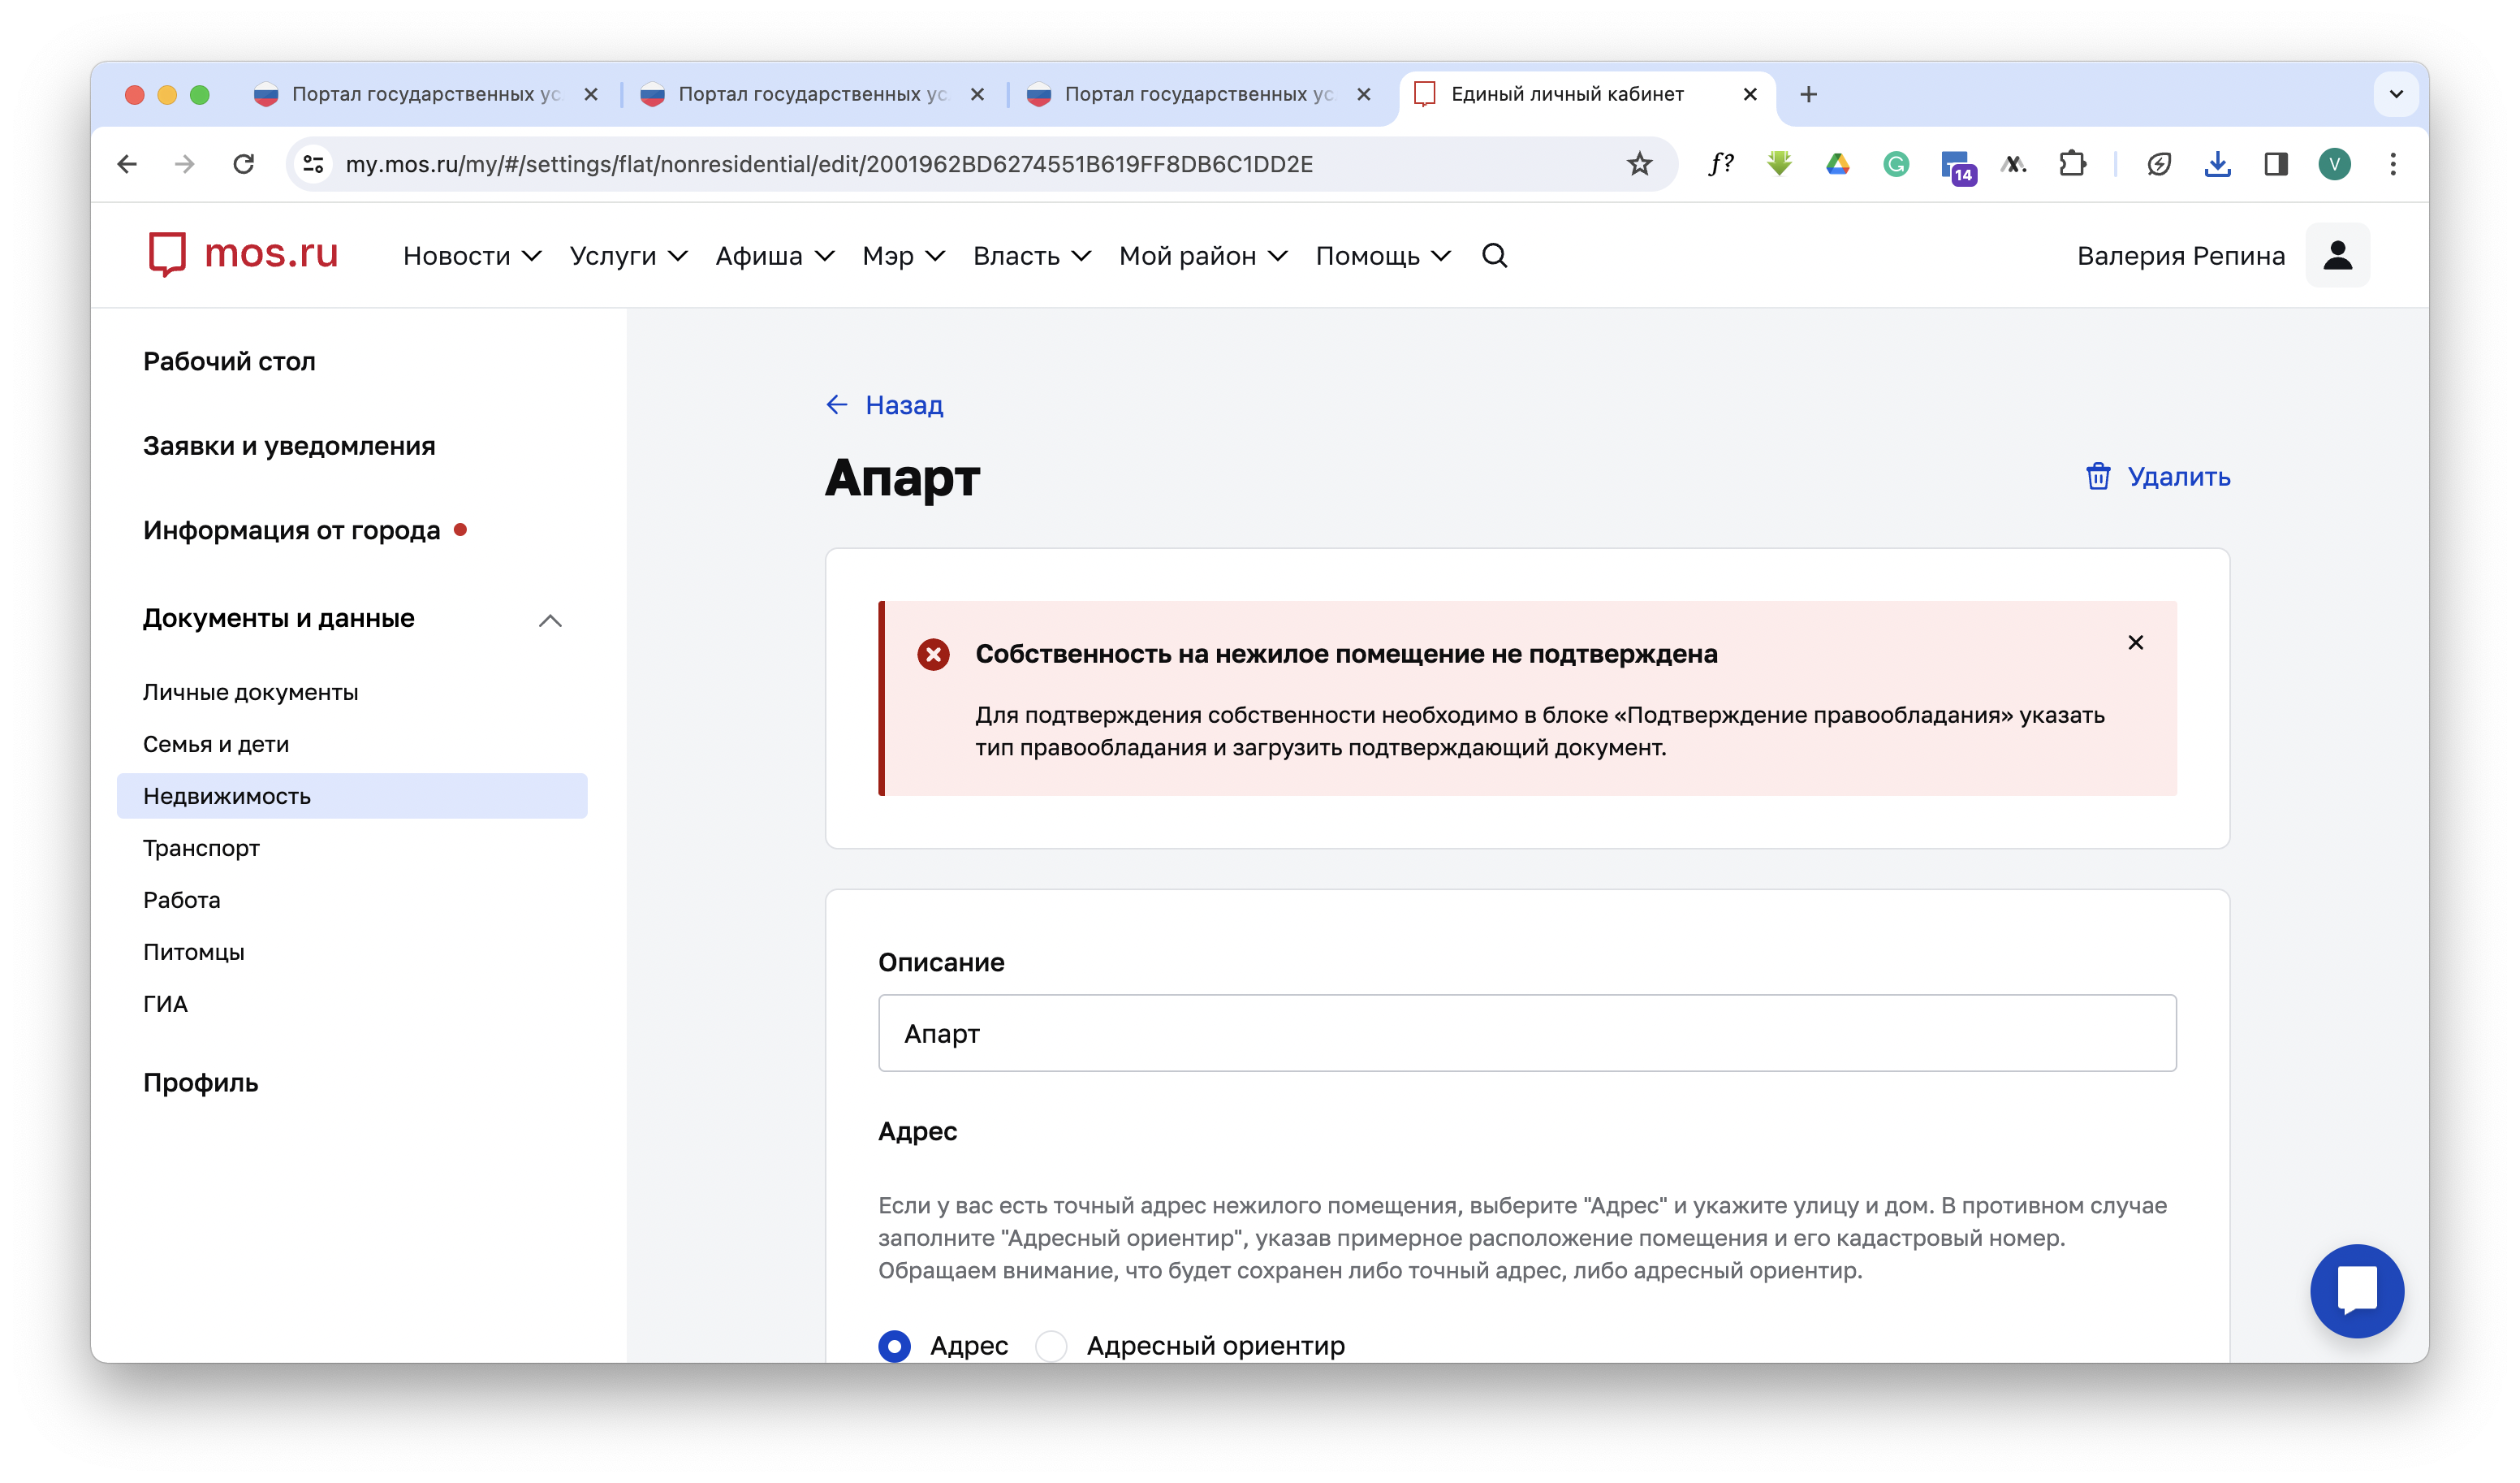Close the Единый личный кабинет tab

coord(1750,94)
